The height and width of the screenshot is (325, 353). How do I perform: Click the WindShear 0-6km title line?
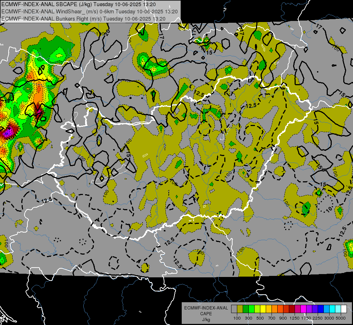[89, 12]
